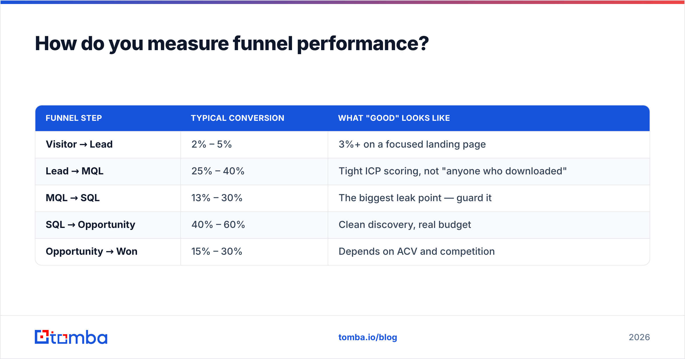The image size is (685, 359).
Task: Click "3%+ on a focused landing page"
Action: 412,144
